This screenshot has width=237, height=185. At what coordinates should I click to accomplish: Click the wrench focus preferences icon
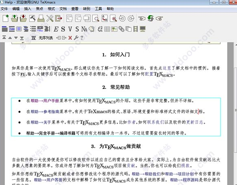point(76,38)
